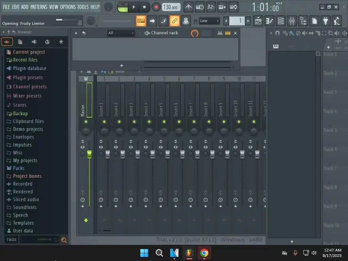Open the Piano roll view icon
Image resolution: width=348 pixels, height=261 pixels.
[269, 21]
